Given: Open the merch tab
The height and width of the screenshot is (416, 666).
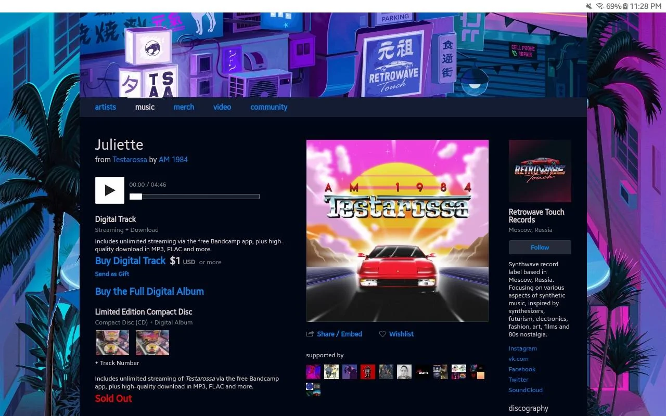Looking at the screenshot, I should (184, 107).
